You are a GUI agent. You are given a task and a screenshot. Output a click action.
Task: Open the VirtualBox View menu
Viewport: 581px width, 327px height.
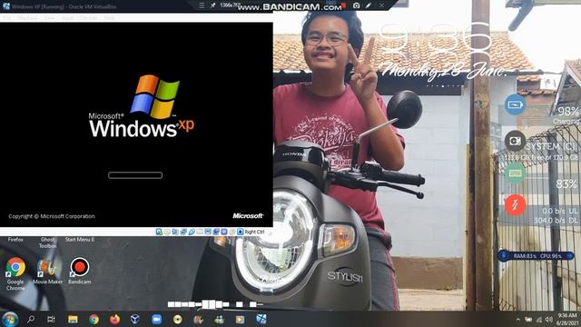point(49,18)
